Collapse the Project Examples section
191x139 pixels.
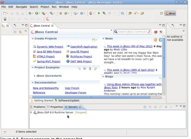[32, 67]
